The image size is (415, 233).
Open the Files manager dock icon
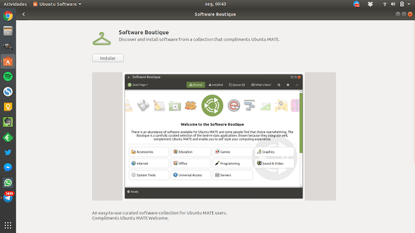pyautogui.click(x=8, y=31)
